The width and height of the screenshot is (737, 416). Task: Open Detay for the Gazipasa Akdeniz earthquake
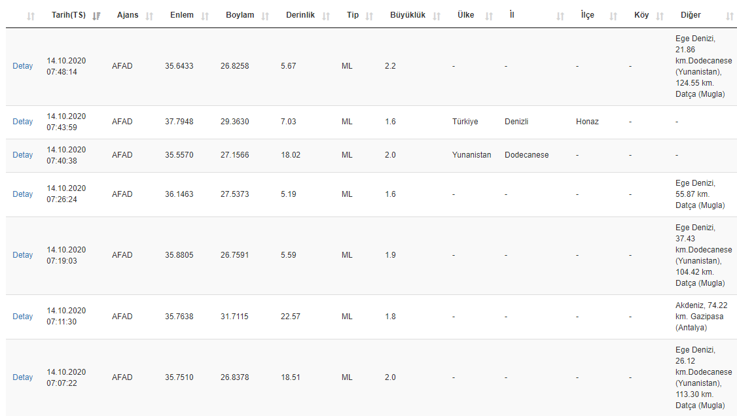(x=22, y=317)
